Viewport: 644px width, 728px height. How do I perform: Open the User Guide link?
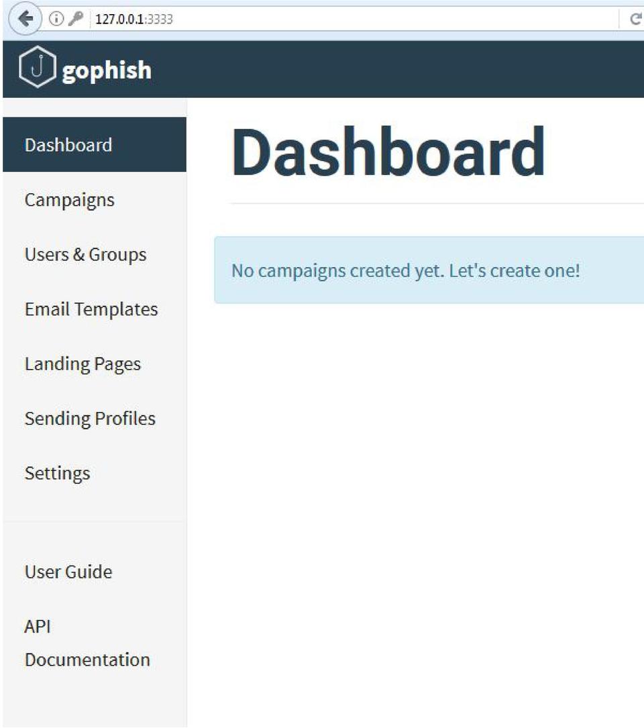coord(68,572)
